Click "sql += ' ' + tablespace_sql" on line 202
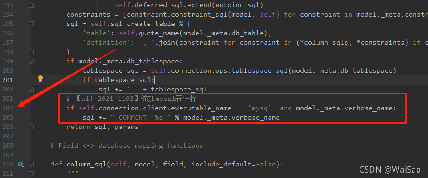428x178 pixels. click(x=153, y=90)
